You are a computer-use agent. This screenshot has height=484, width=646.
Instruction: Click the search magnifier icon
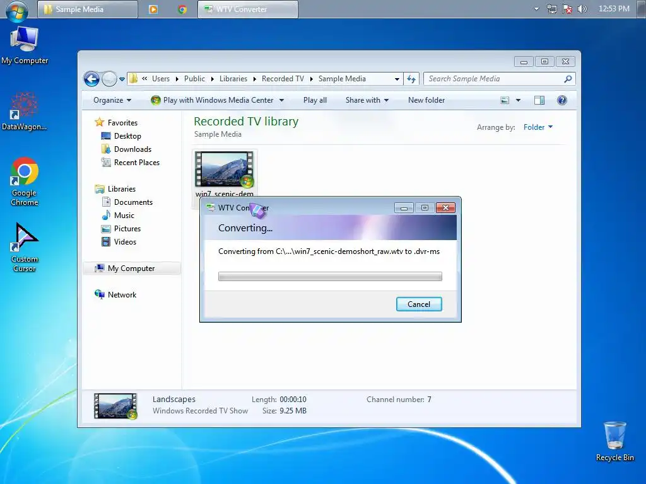pyautogui.click(x=568, y=79)
